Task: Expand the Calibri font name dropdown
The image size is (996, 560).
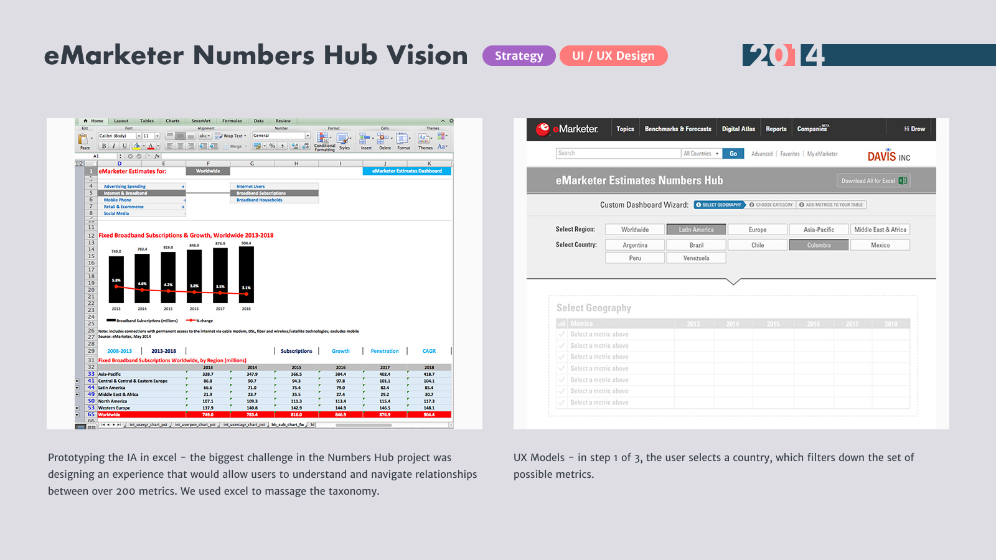Action: point(139,136)
